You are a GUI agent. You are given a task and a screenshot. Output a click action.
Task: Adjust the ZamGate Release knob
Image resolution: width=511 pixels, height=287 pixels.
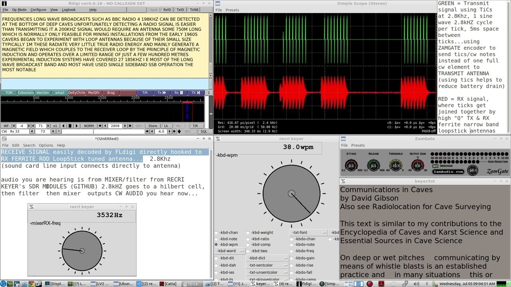coord(373,165)
